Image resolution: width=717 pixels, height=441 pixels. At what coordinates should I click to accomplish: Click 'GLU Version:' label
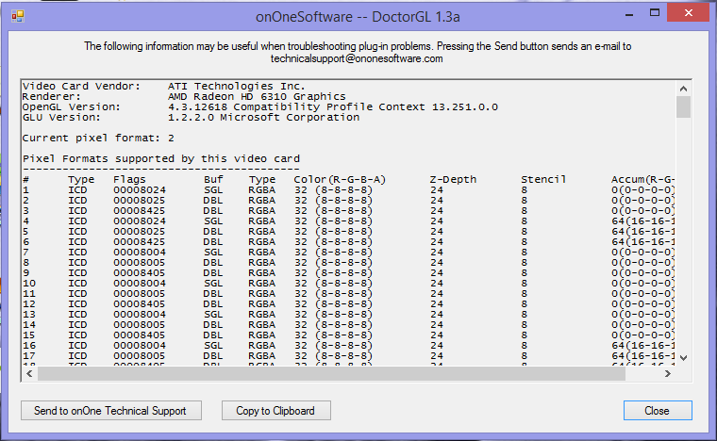61,118
